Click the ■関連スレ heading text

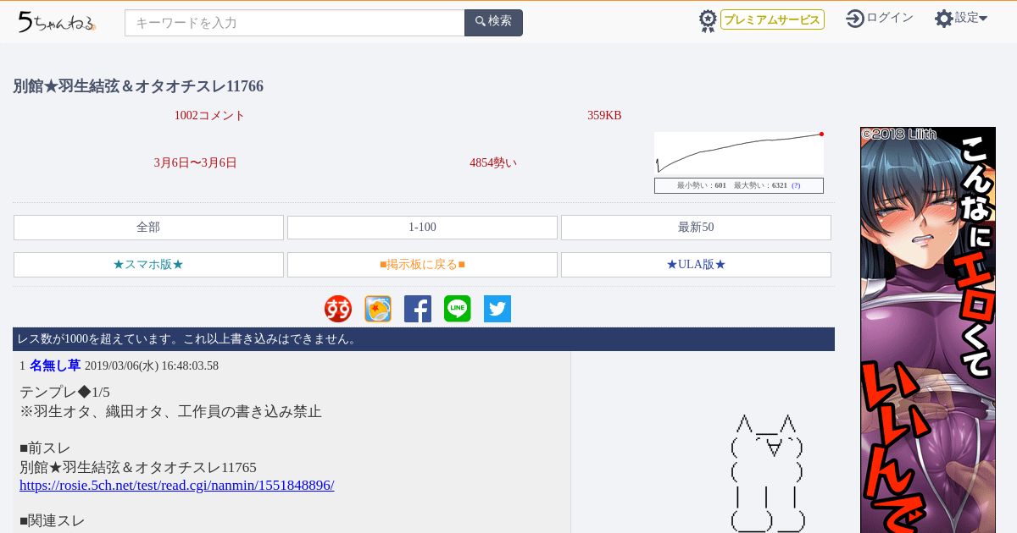[x=53, y=521]
